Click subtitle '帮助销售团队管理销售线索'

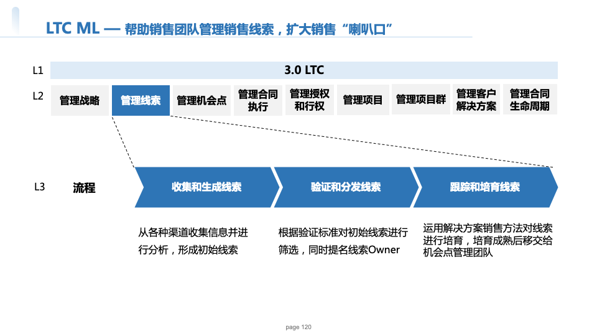199,29
